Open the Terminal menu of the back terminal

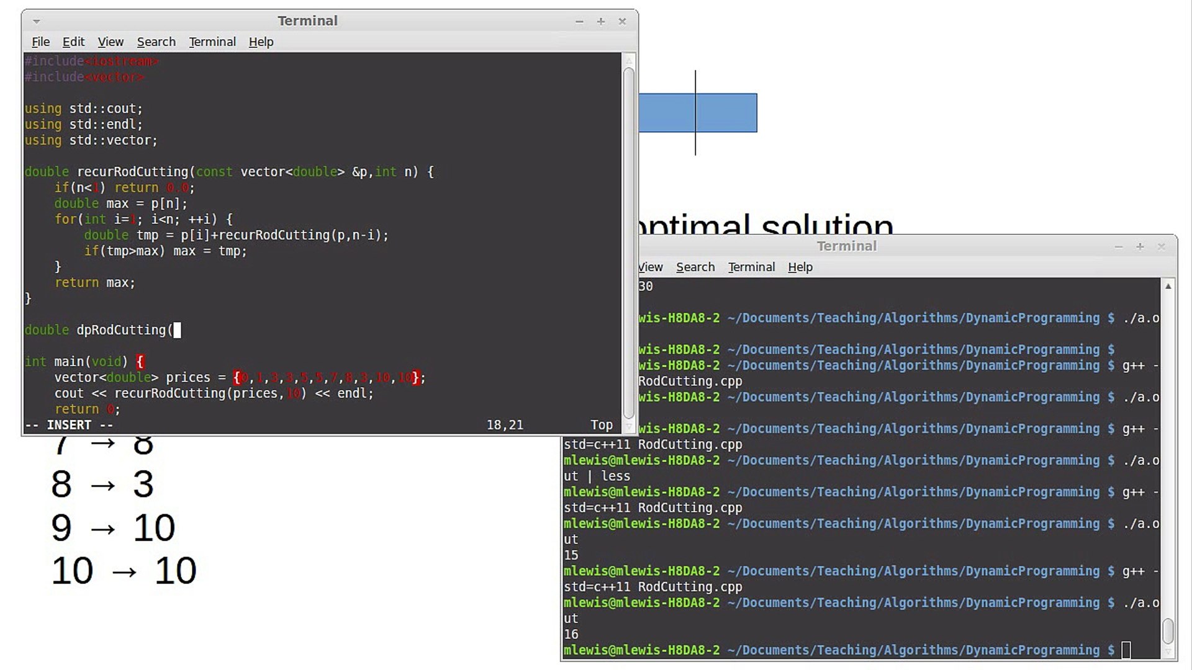pyautogui.click(x=751, y=267)
